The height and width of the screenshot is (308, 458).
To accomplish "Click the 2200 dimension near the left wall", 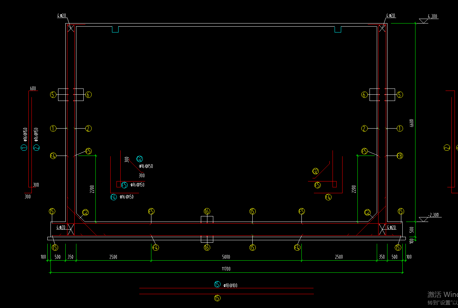I will (92, 189).
